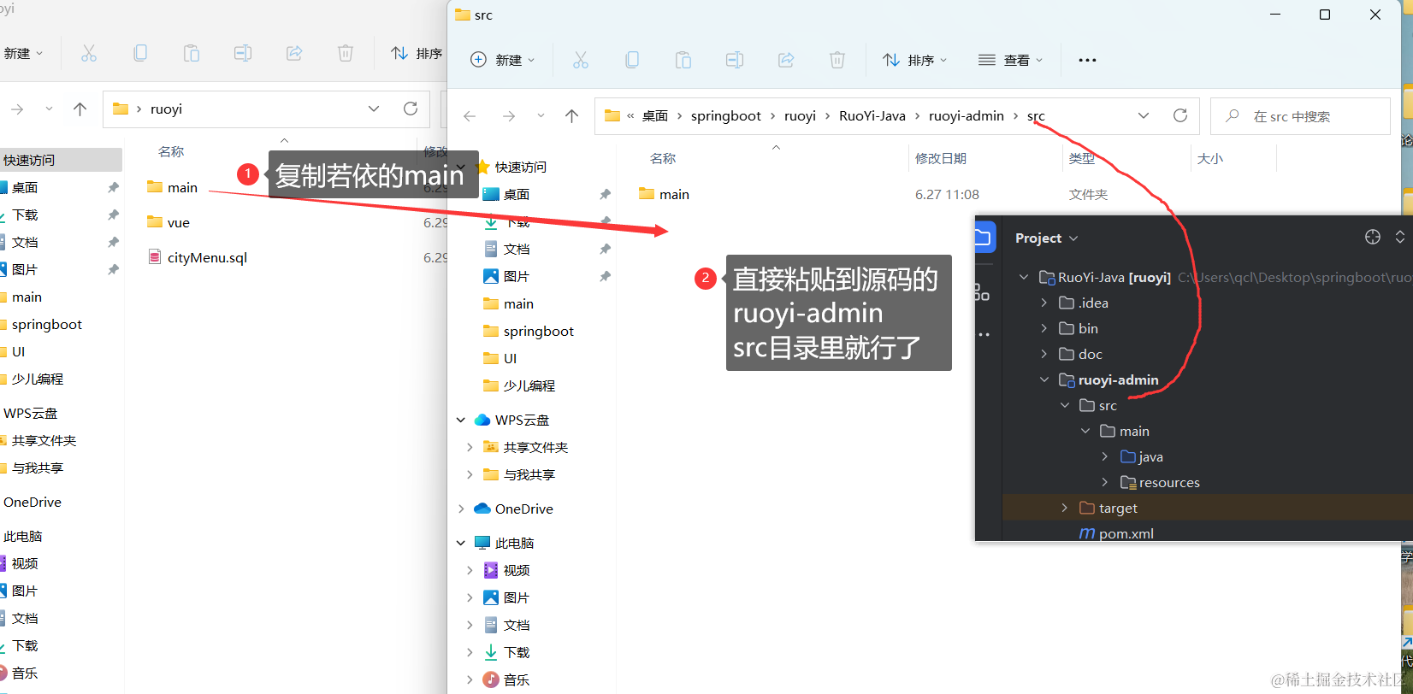Select cityMenu.sql file in ruoyi window

tap(207, 257)
